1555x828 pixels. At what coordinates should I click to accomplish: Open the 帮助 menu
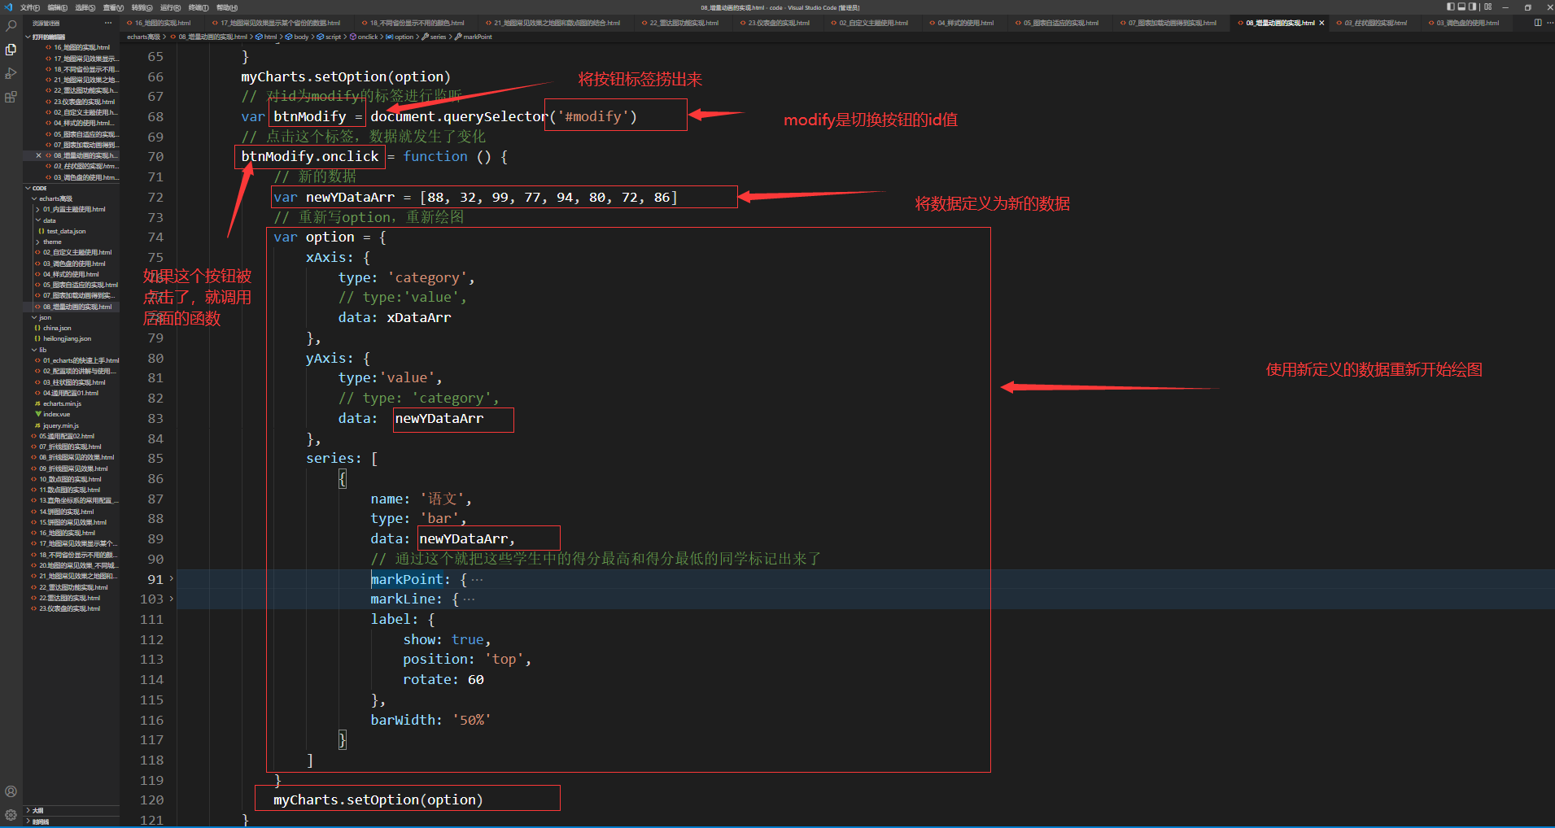[x=227, y=7]
